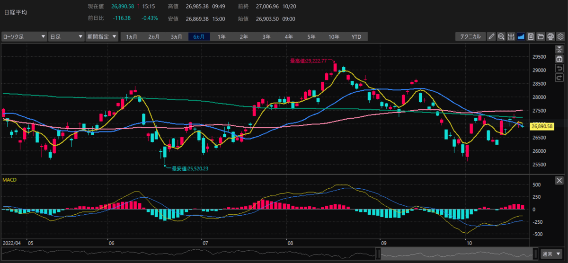Toggle the blue area chart icon
This screenshot has height=263, width=568.
tap(521, 36)
